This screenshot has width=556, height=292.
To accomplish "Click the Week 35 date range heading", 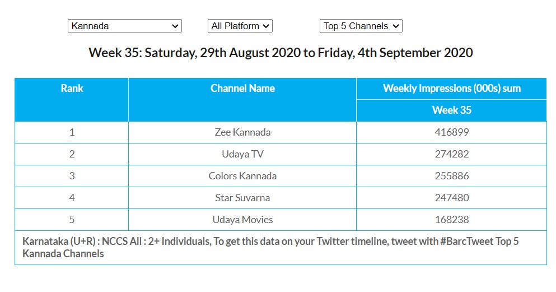I will coord(281,53).
